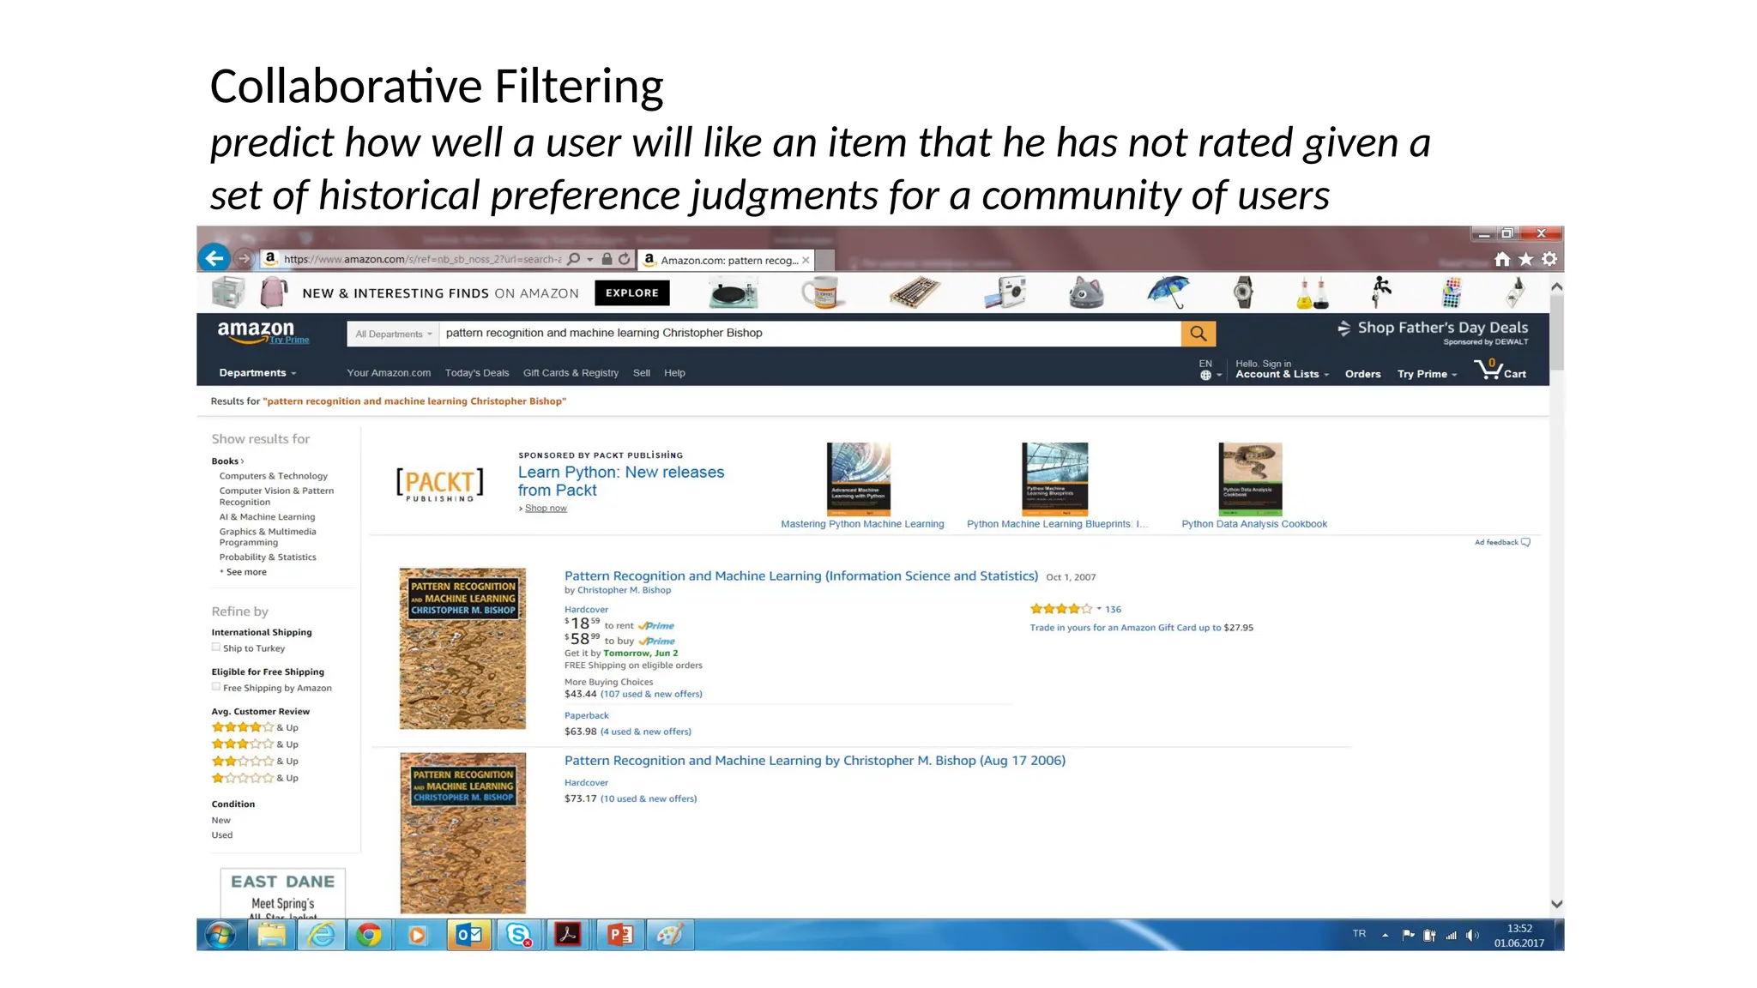This screenshot has width=1757, height=988.
Task: Open File Explorer from the taskbar
Action: (272, 935)
